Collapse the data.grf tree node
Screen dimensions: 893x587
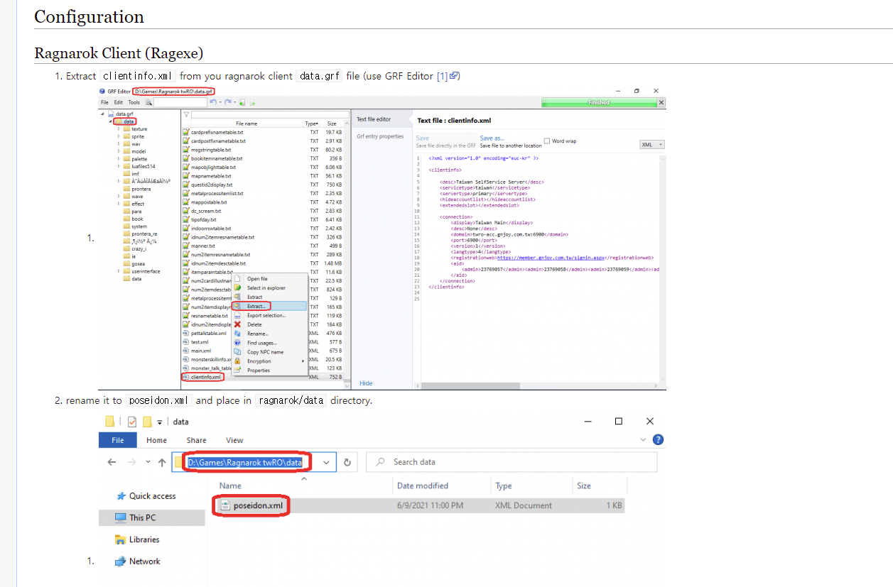pyautogui.click(x=101, y=114)
